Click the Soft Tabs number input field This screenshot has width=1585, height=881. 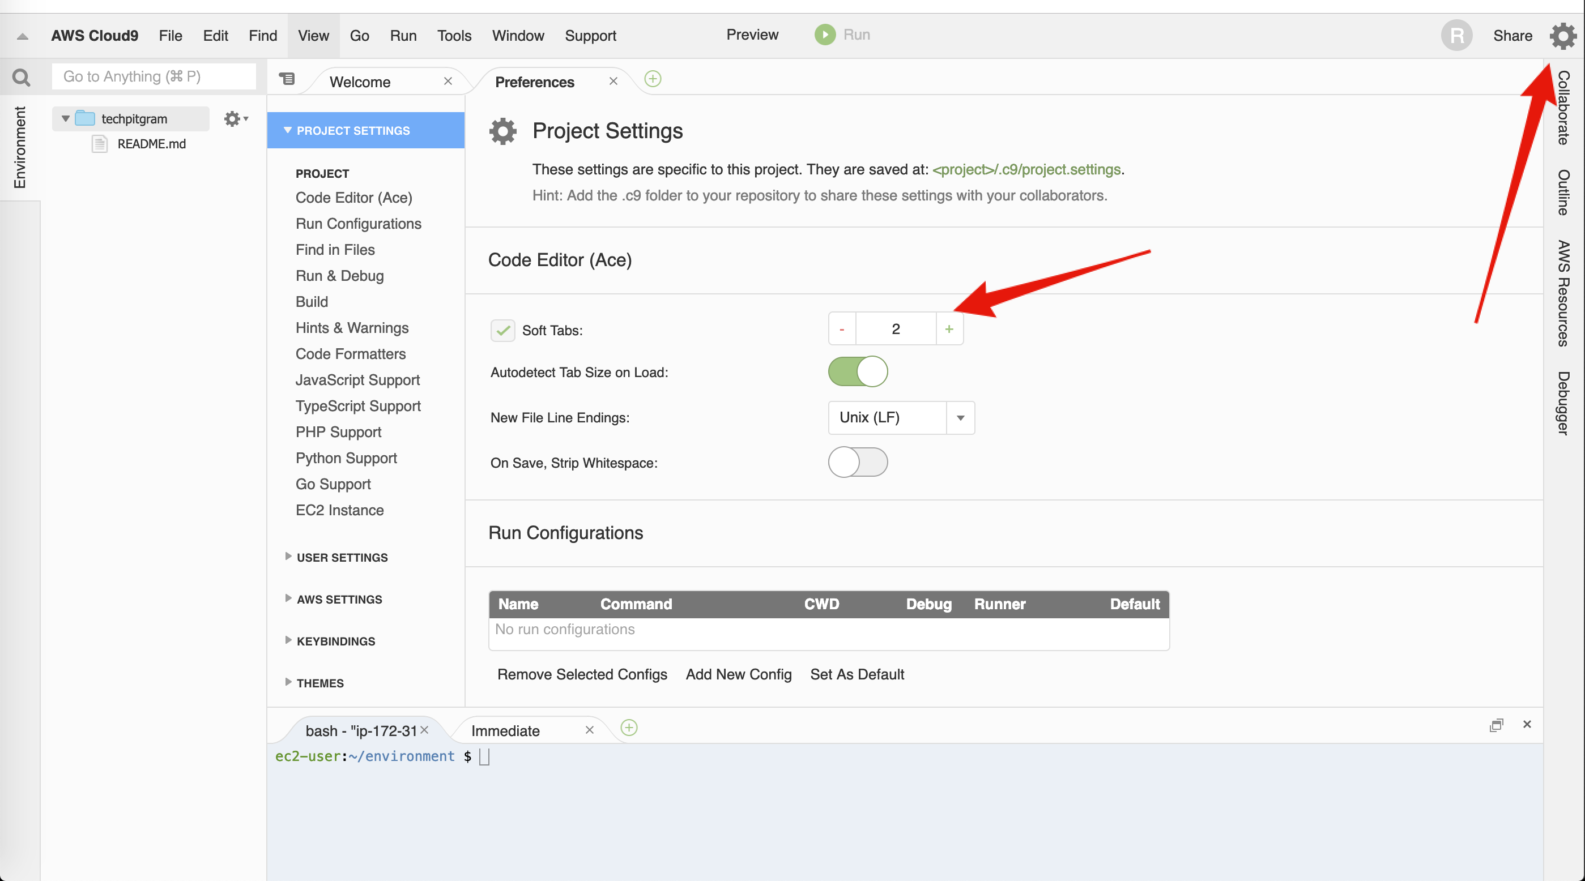pos(896,328)
